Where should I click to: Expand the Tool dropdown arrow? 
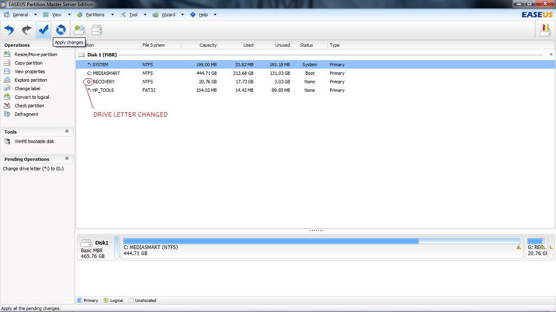point(145,15)
